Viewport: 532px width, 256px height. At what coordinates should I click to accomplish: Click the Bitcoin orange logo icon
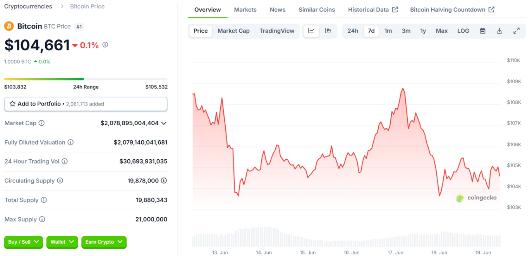click(9, 26)
